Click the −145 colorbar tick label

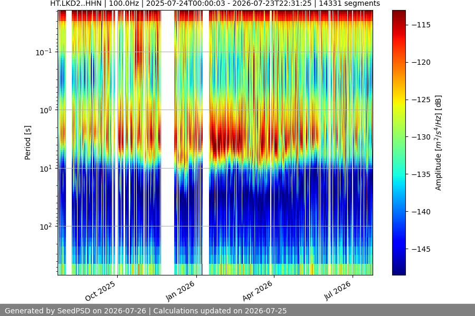(x=421, y=249)
